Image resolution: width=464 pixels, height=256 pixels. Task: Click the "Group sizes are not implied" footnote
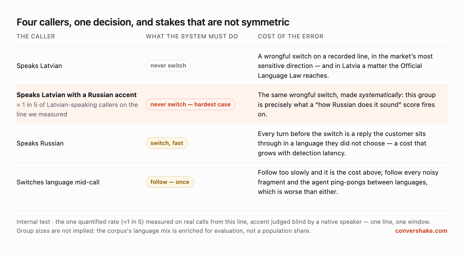pos(164,231)
